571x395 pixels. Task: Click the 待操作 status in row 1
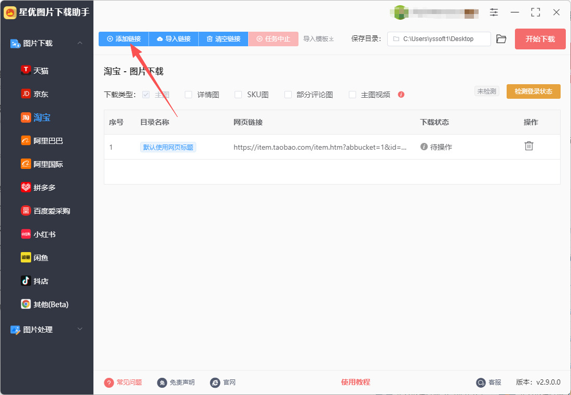[436, 147]
